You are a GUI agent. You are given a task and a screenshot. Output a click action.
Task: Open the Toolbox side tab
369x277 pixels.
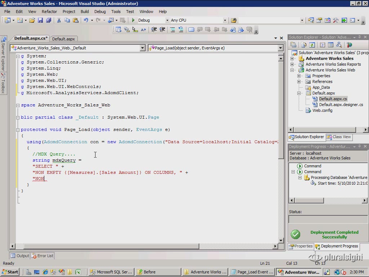[x=3, y=83]
